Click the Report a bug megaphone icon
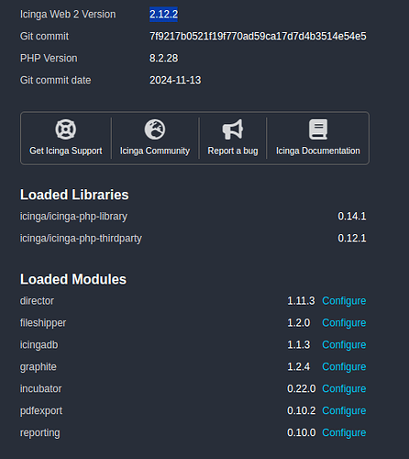The image size is (409, 459). [233, 129]
